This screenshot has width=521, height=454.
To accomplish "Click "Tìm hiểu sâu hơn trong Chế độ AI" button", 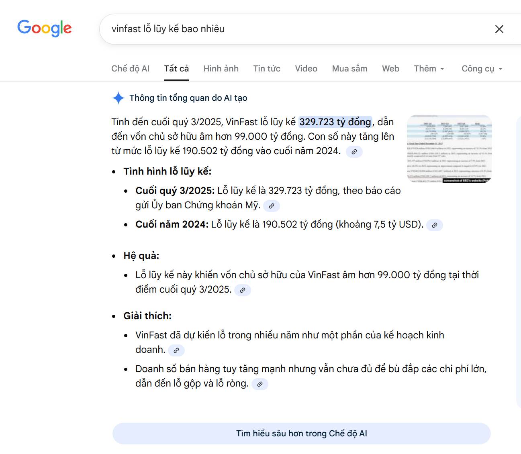I will tap(302, 434).
